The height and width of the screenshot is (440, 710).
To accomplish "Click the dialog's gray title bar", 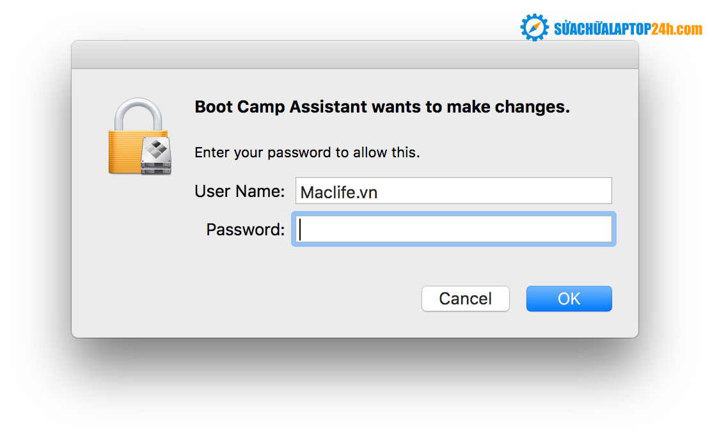I will click(x=354, y=55).
